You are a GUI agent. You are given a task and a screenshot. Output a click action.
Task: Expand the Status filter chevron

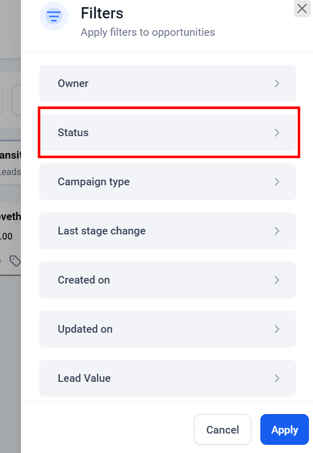[x=277, y=133]
